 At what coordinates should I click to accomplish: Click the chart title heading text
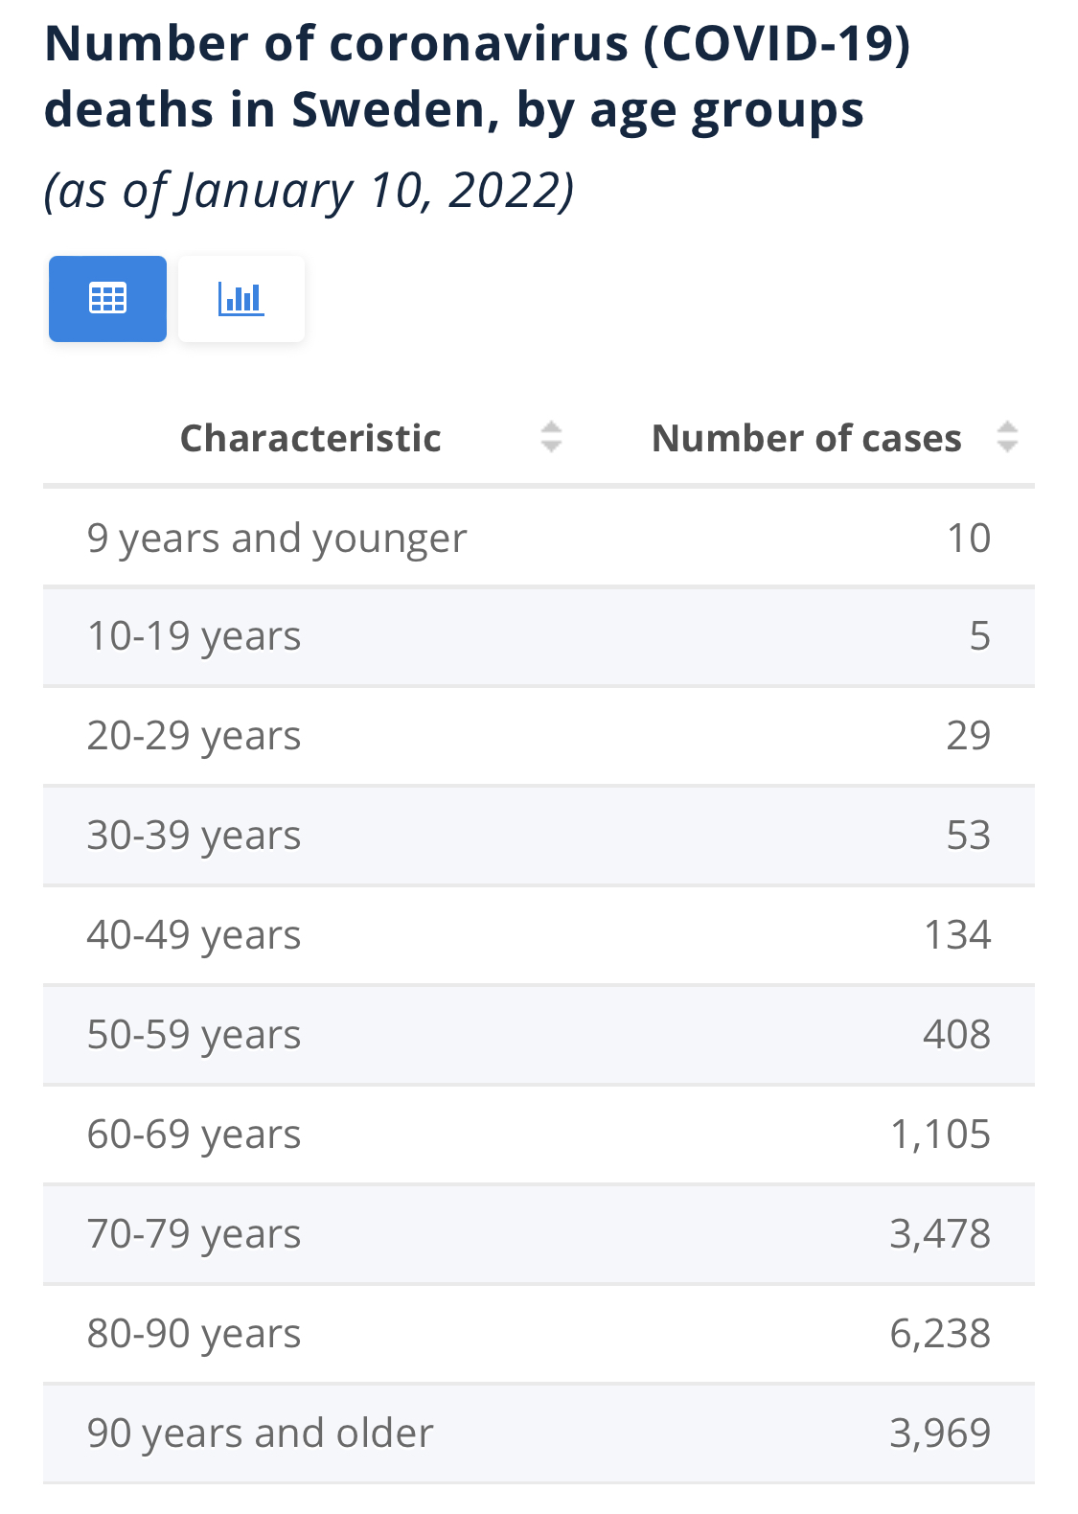coord(476,77)
